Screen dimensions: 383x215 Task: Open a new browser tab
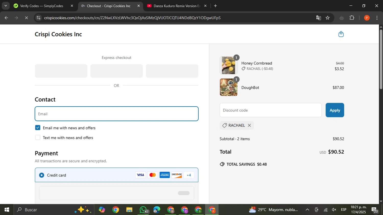(x=216, y=6)
